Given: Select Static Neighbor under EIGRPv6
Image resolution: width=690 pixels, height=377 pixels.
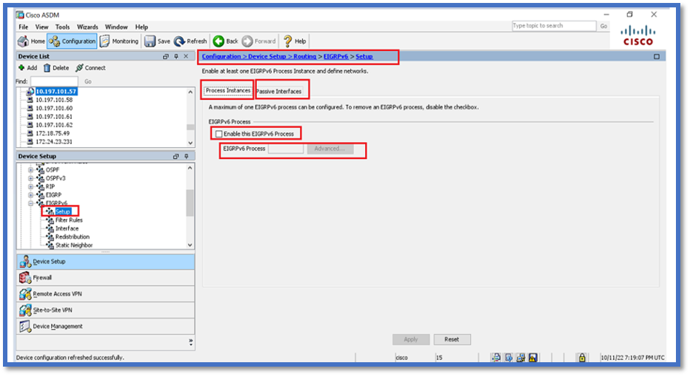Looking at the screenshot, I should tap(74, 245).
